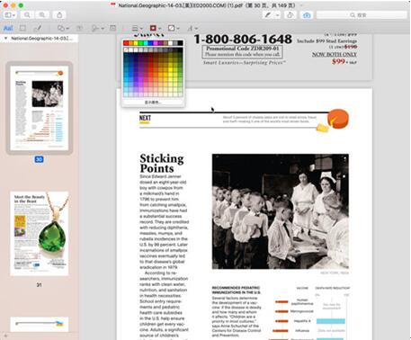Open the shapes dropdown menu
The width and height of the screenshot is (411, 340).
(63, 28)
